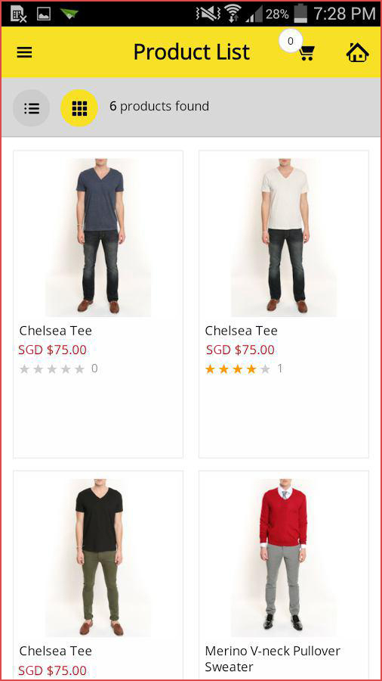Tap the SGD $75.00 price of navy tee
This screenshot has height=681, width=382.
tap(52, 350)
